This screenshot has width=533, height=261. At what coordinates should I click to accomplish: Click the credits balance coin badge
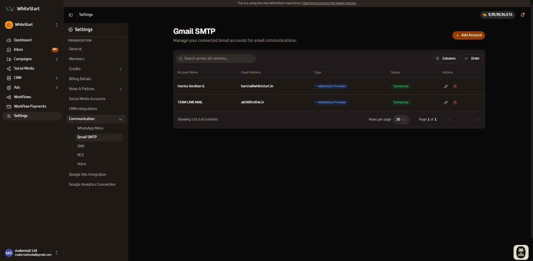click(x=497, y=15)
